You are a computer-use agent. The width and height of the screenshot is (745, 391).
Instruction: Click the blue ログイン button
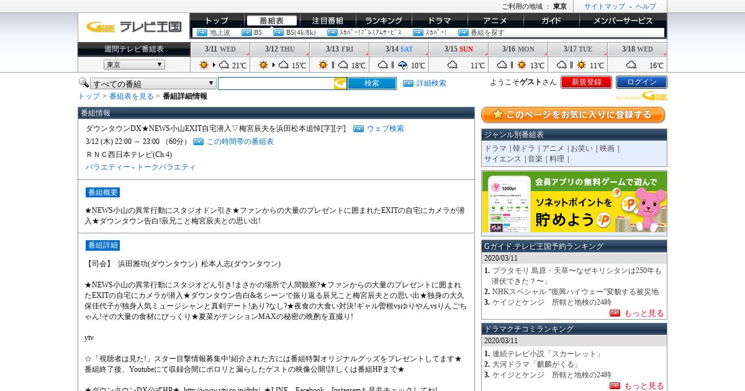coord(641,82)
